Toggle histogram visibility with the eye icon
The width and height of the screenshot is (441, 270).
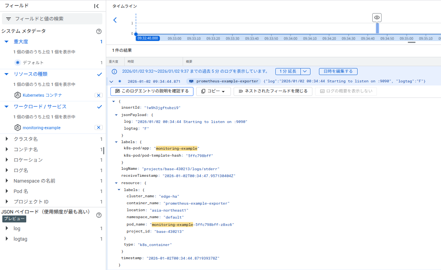coord(377,17)
